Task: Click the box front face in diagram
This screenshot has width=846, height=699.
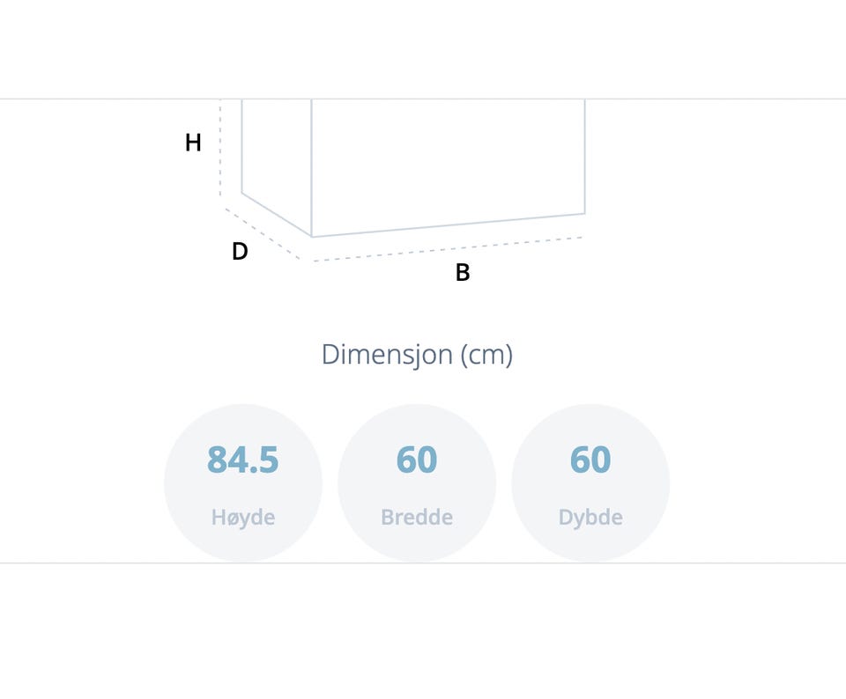Action: [449, 162]
